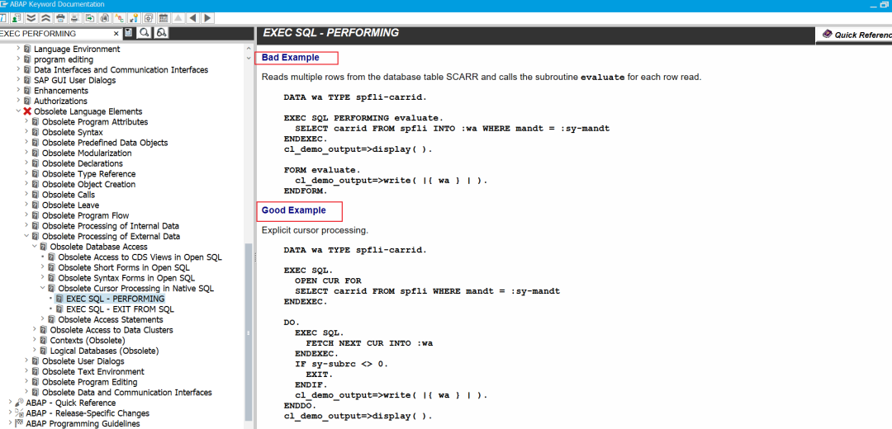The image size is (892, 429).
Task: Expand Language Environment node
Action: tap(18, 49)
